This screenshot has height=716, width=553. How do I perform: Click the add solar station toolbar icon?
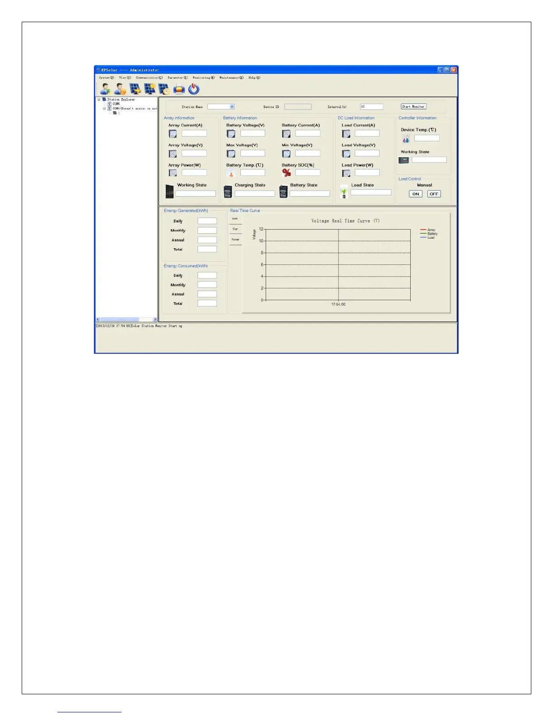(136, 89)
